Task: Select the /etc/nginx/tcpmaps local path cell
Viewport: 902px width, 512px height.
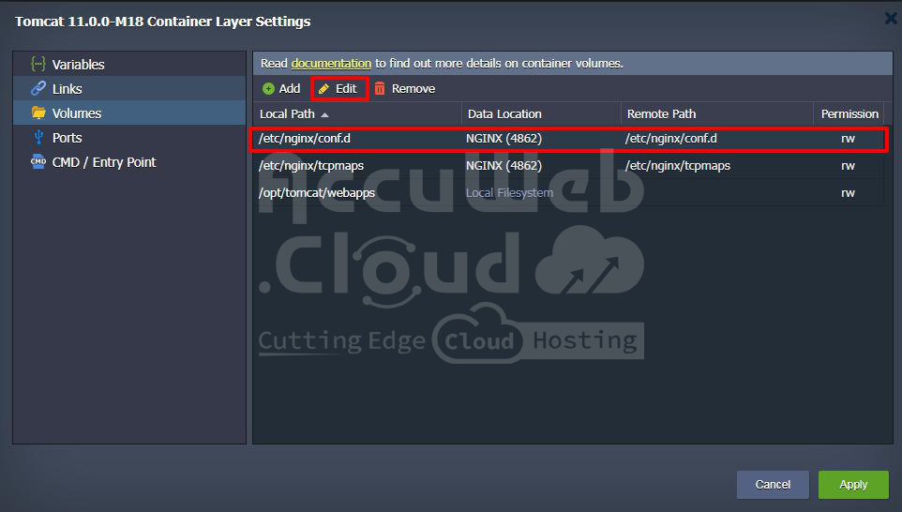Action: coord(310,166)
